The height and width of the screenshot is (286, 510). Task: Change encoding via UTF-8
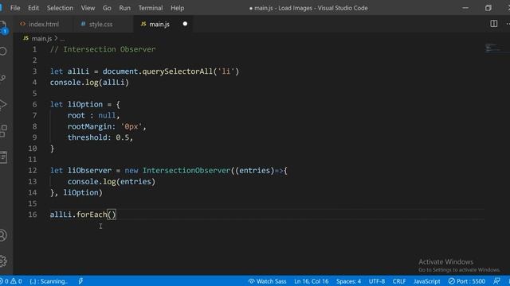tap(377, 281)
